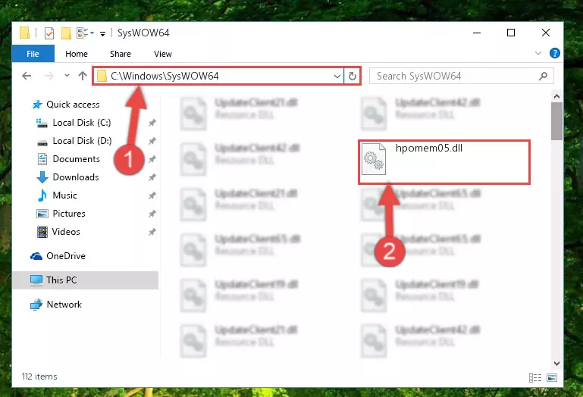Click the pin icon next to Documents
Viewport: 583px width, 397px height.
pos(152,159)
